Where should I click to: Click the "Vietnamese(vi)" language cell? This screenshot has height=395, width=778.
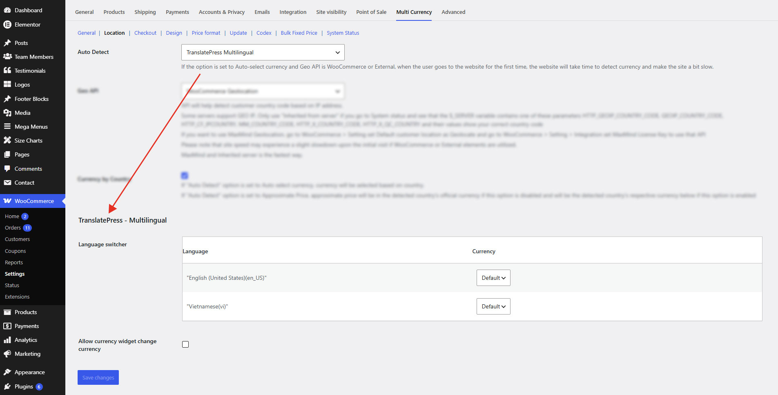click(x=207, y=306)
